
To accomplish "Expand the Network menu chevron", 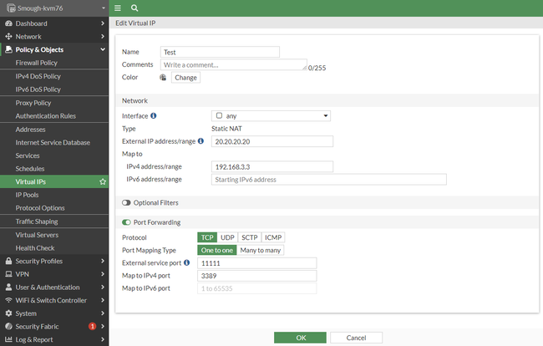I will pos(103,37).
